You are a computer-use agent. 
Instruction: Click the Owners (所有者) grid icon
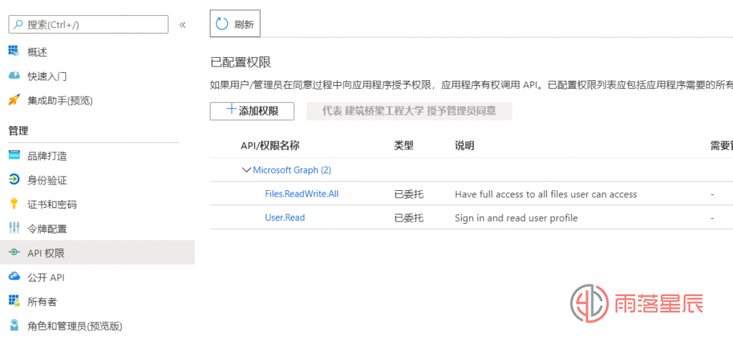[x=14, y=301]
